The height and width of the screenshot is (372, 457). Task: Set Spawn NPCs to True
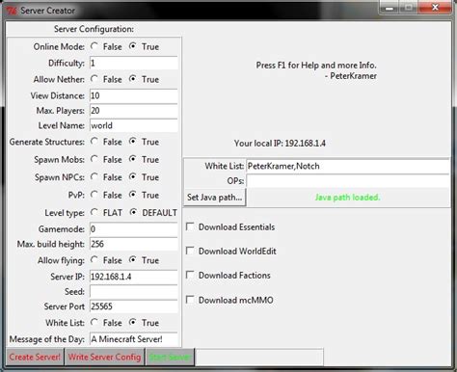133,176
